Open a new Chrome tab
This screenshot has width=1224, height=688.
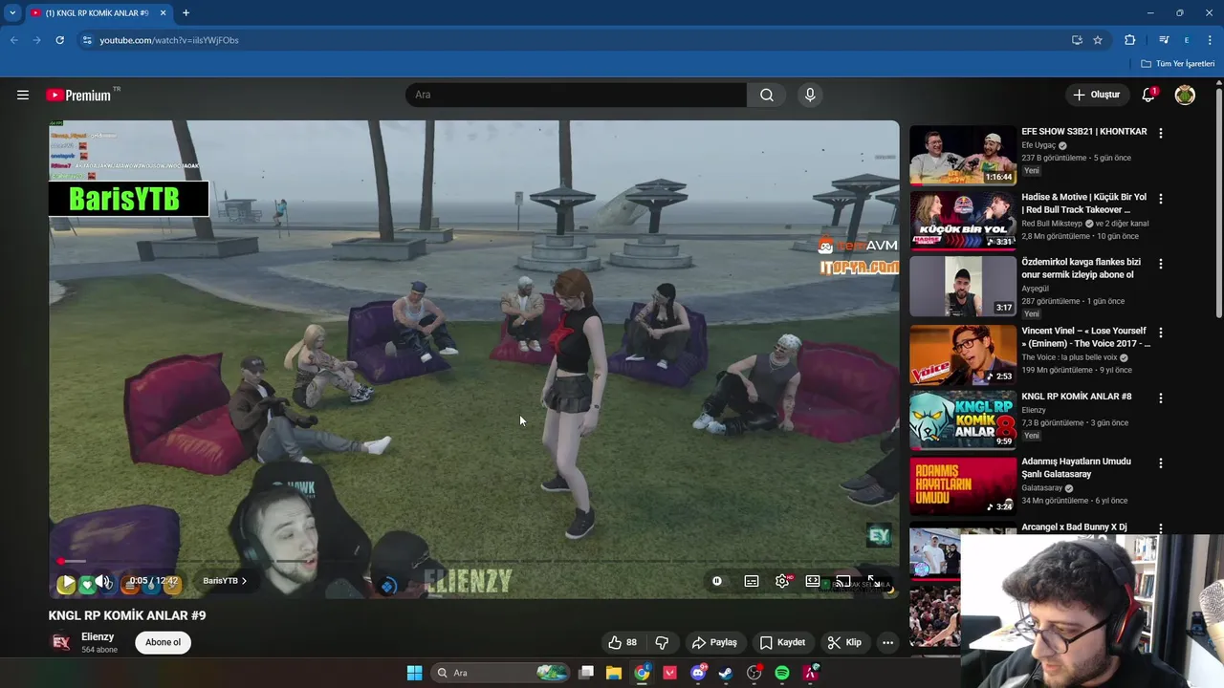(186, 13)
